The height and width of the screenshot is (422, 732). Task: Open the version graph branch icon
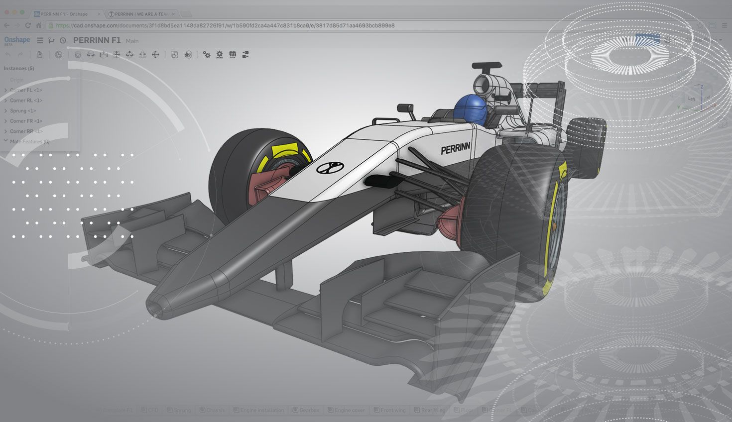(51, 41)
